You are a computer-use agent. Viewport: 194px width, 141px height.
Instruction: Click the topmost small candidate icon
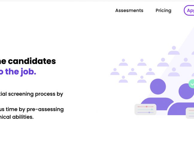pyautogui.click(x=174, y=50)
